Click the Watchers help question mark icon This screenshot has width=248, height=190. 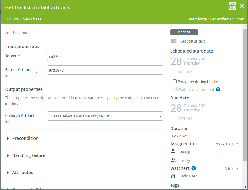193,168
